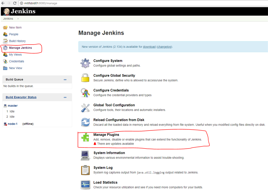Click the browser back arrow
Viewport: 268px width, 191px height.
pyautogui.click(x=3, y=3)
